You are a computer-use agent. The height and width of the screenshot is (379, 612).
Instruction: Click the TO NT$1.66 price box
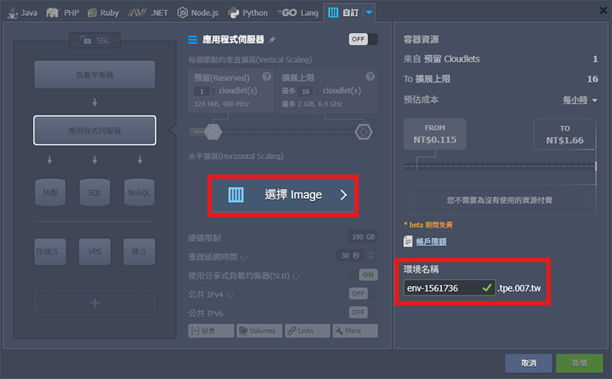(x=565, y=134)
